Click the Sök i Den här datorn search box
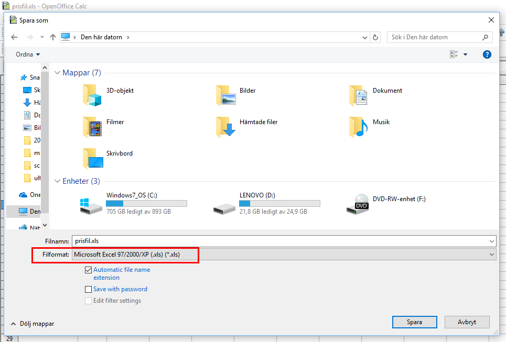This screenshot has height=342, width=506. [435, 37]
